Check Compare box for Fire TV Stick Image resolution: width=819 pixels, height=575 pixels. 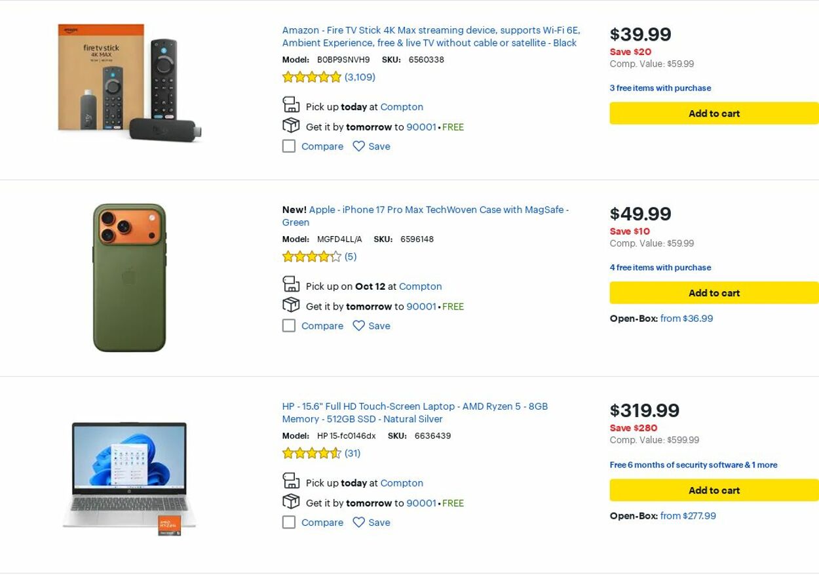(289, 146)
